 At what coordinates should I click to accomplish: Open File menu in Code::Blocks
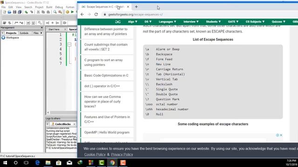click(x=3, y=7)
